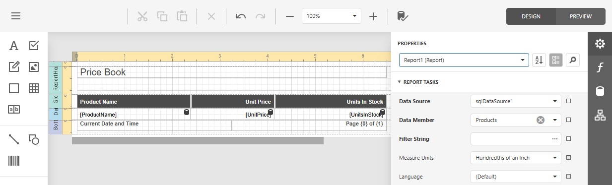Select the [ProductName] detail cell
The height and width of the screenshot is (185, 612).
click(x=134, y=114)
